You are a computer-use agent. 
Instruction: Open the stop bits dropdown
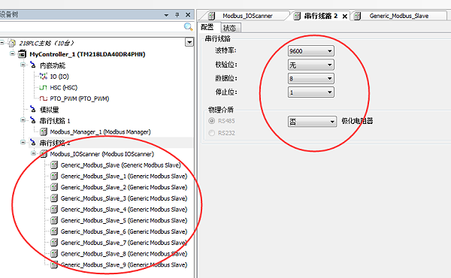point(311,92)
